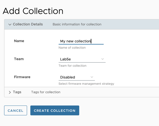Click the Name input field
Viewport: 159px width, 126px height.
point(81,41)
